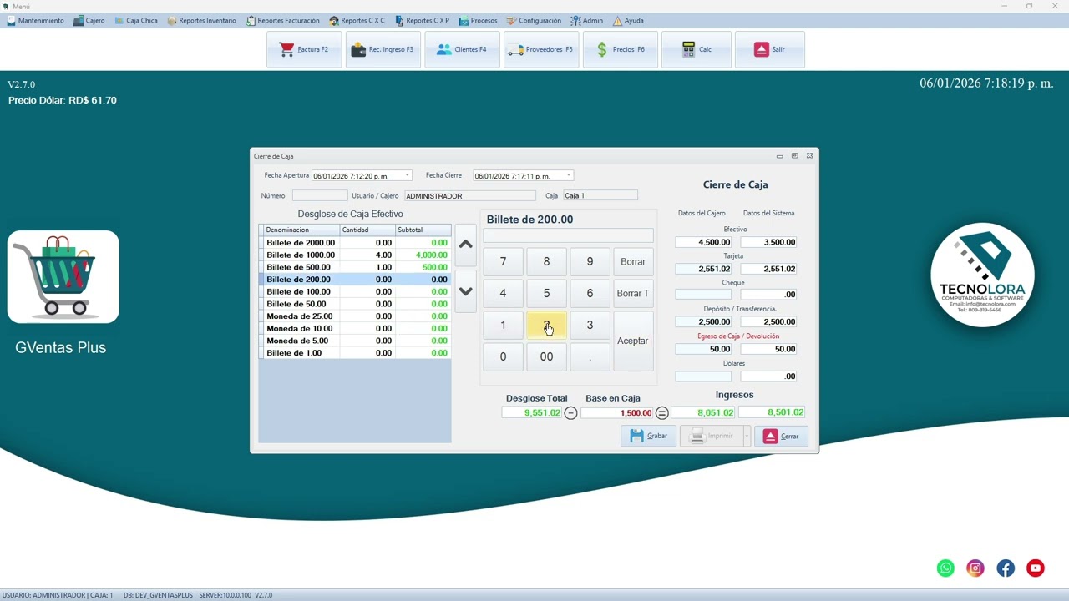Click the GVentas Plus shopping cart logo
Viewport: 1069px width, 601px height.
(63, 276)
